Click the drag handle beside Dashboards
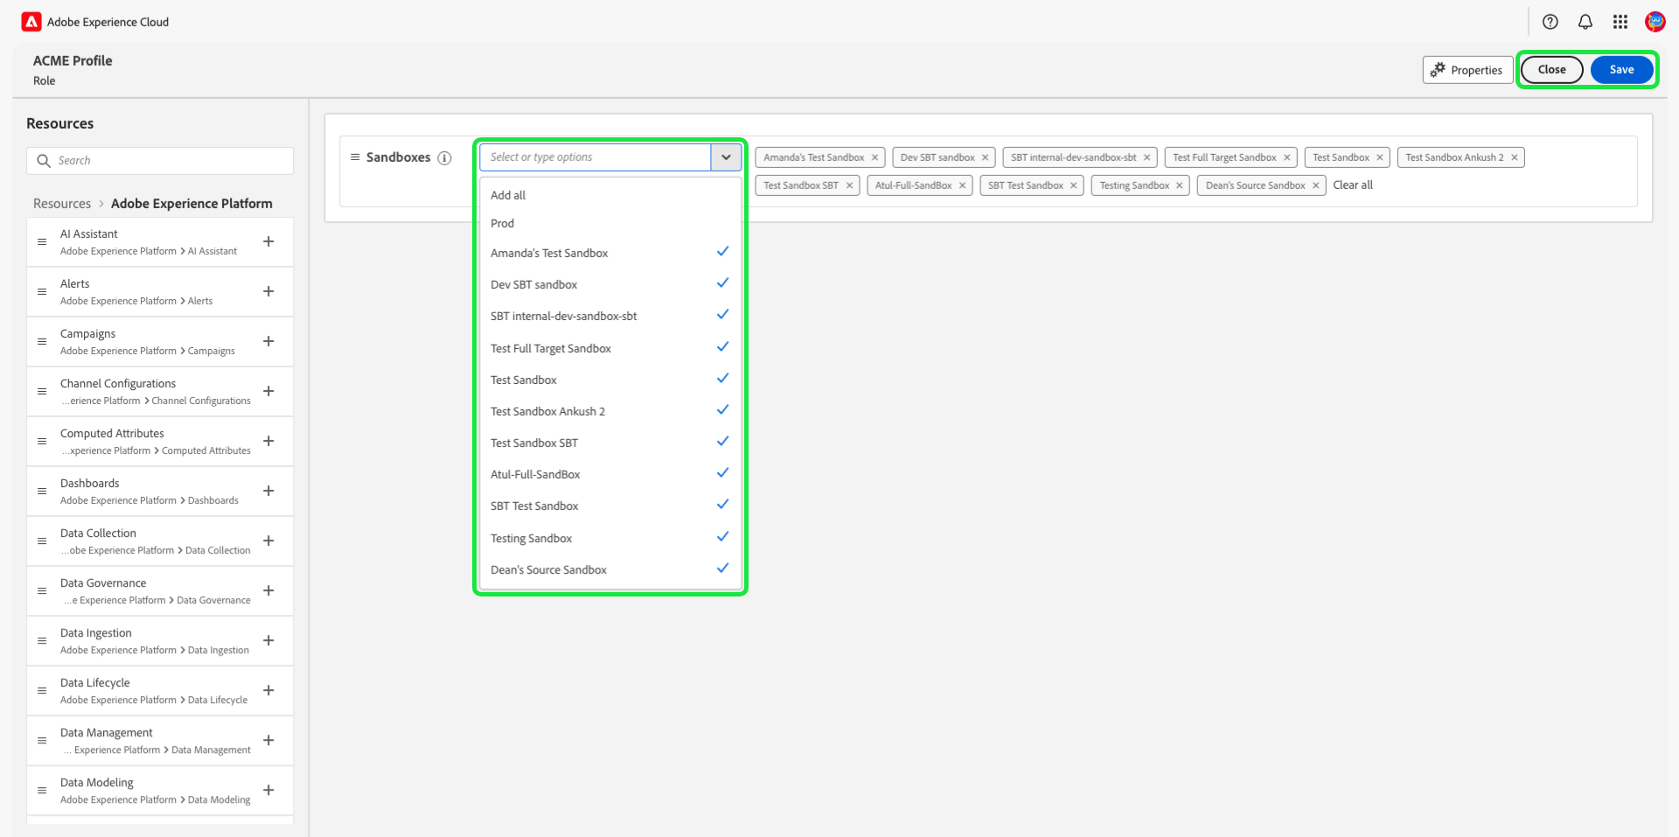The height and width of the screenshot is (837, 1679). (42, 491)
